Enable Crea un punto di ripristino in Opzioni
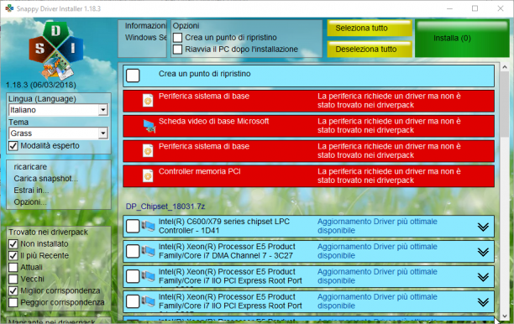 178,37
